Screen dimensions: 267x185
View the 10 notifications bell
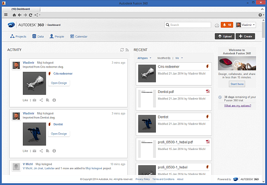pyautogui.click(x=227, y=25)
